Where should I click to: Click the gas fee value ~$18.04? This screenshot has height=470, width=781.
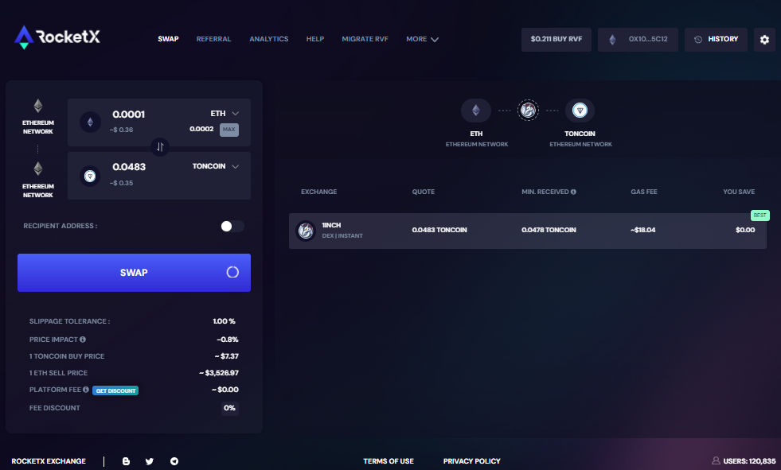[x=643, y=230]
